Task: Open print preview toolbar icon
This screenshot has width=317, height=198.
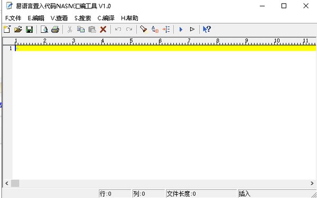Action: tap(44, 30)
